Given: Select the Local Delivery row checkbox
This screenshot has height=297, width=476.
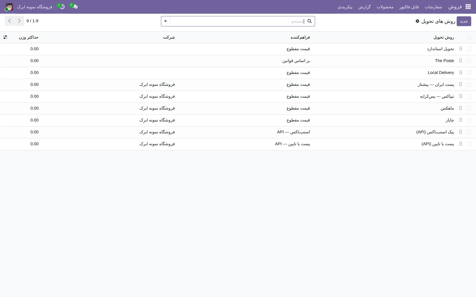Looking at the screenshot, I should (x=469, y=73).
